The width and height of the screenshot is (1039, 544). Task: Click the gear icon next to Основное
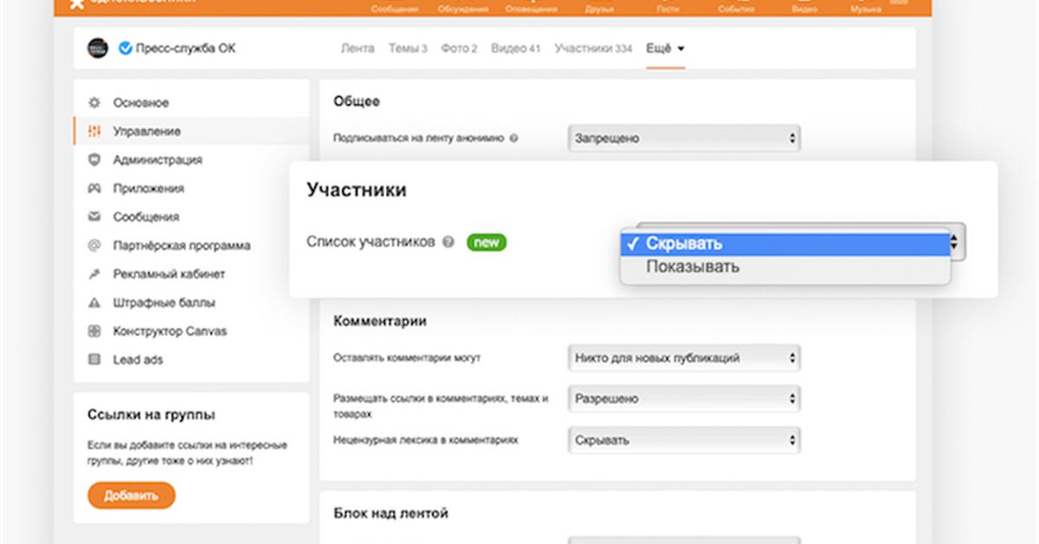(94, 103)
